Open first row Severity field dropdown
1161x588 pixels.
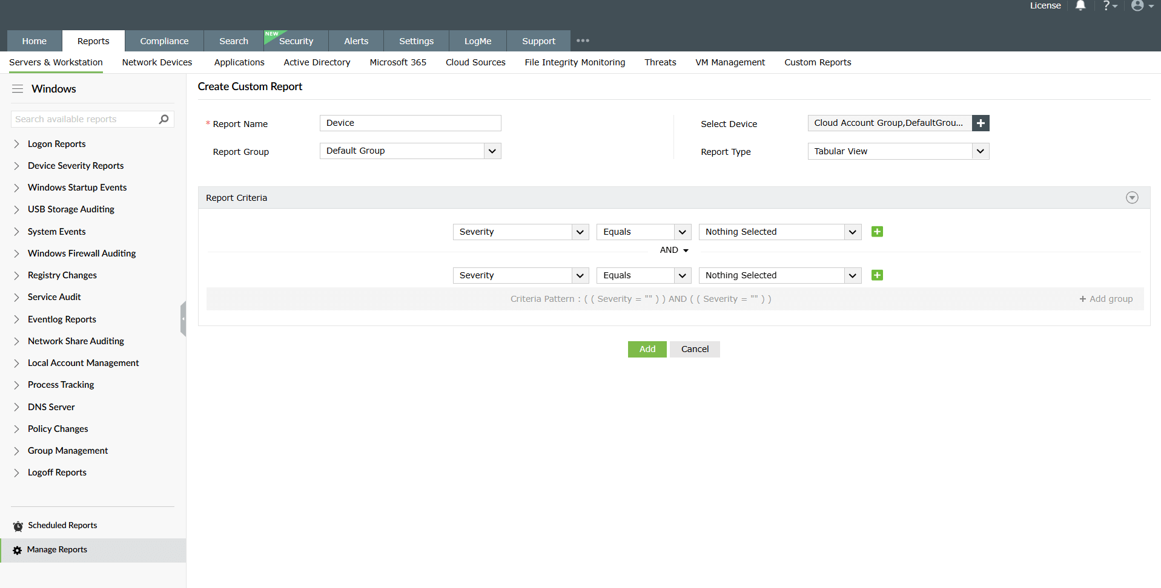coord(521,232)
